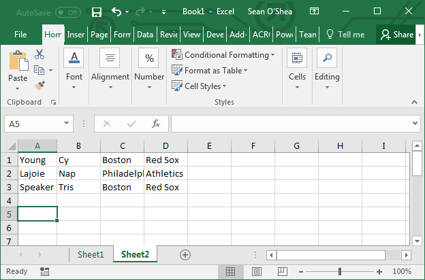Open Clipboard pane dialog launcher
Image resolution: width=425 pixels, height=280 pixels.
click(x=53, y=102)
